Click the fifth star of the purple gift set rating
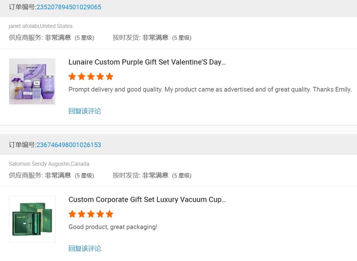The image size is (357, 261). (x=109, y=76)
